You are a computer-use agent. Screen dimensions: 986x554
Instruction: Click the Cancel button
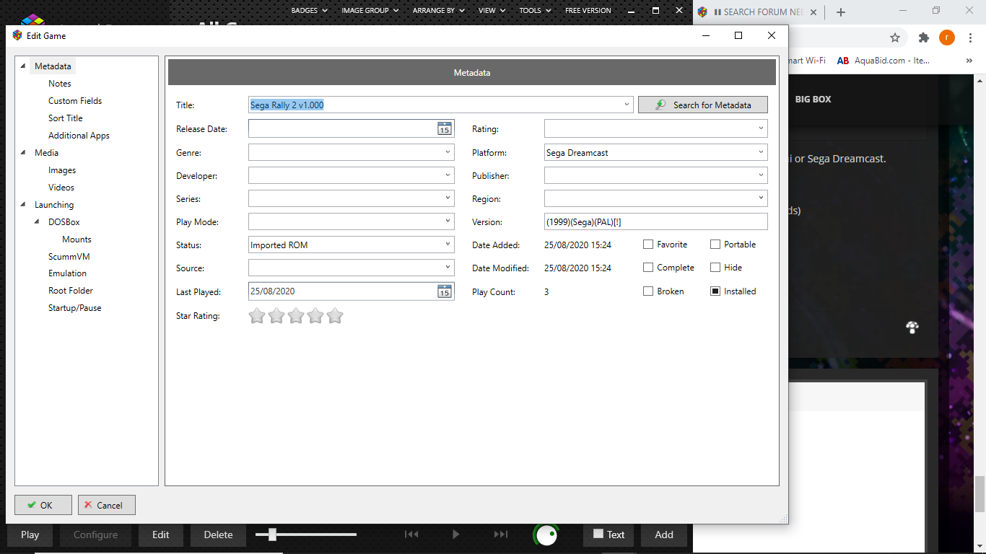[107, 505]
